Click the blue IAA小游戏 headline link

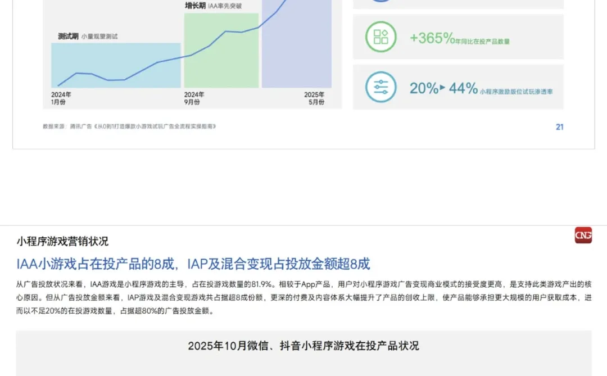click(x=192, y=264)
